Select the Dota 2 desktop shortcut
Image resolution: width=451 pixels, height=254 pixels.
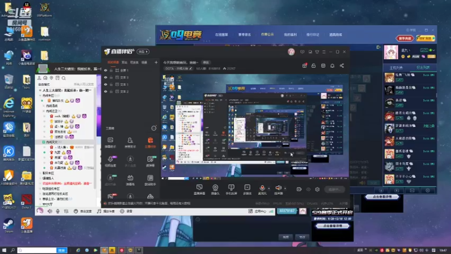coord(26,202)
